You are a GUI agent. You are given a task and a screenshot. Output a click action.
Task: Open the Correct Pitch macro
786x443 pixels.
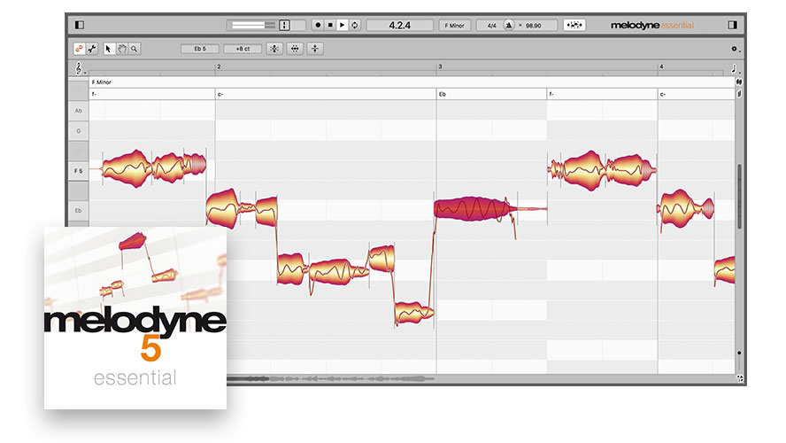(274, 49)
